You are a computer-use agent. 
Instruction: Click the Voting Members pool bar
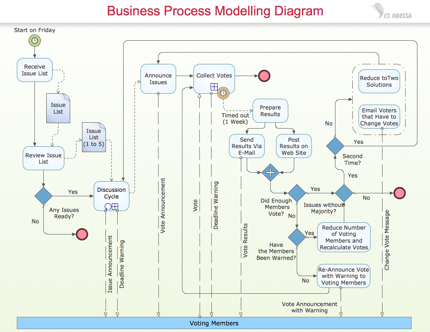click(214, 323)
